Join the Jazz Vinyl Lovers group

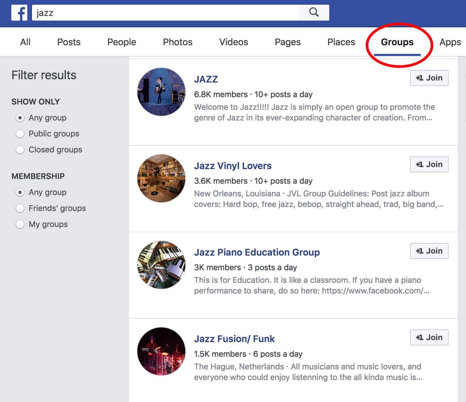(429, 164)
